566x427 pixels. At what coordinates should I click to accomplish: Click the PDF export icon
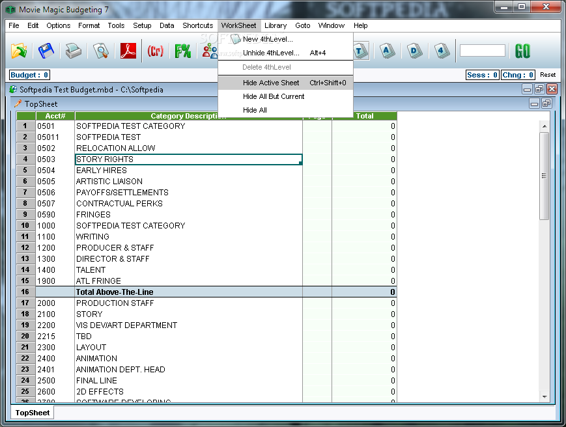pos(128,51)
